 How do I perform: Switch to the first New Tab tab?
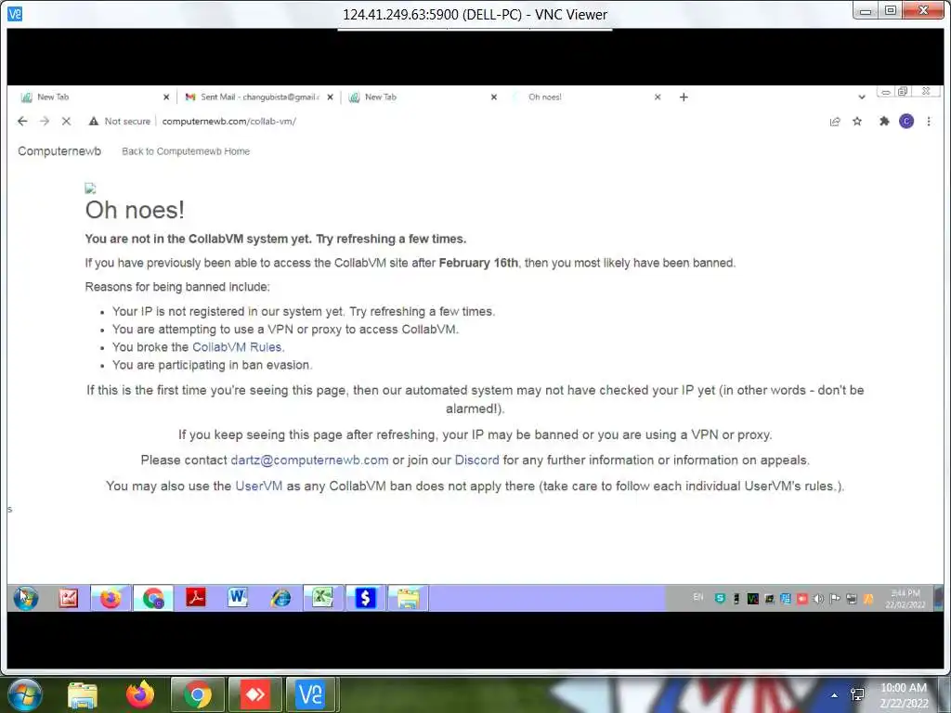click(91, 97)
